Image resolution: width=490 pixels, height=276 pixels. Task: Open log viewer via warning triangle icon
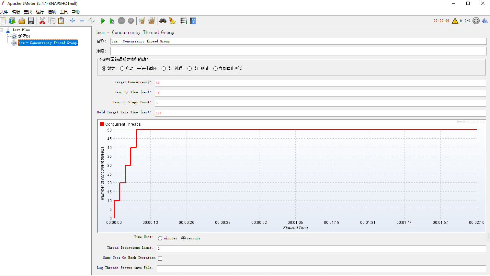tap(455, 21)
